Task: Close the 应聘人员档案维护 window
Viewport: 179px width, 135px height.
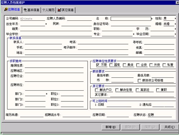Action: 178,3
